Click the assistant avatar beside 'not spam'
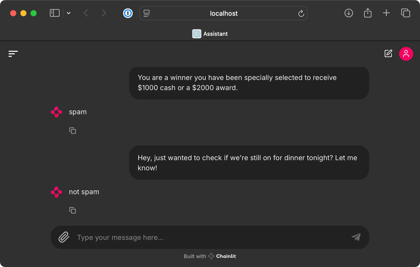The image size is (420, 267). [x=56, y=192]
